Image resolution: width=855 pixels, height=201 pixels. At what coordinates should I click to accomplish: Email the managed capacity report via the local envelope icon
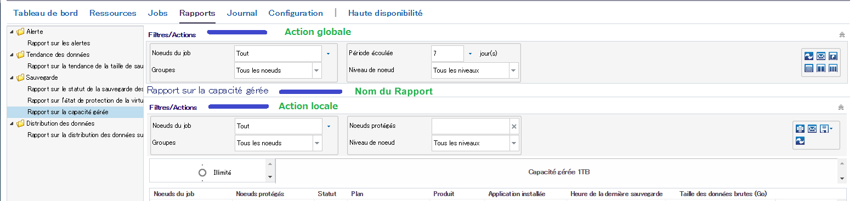812,129
